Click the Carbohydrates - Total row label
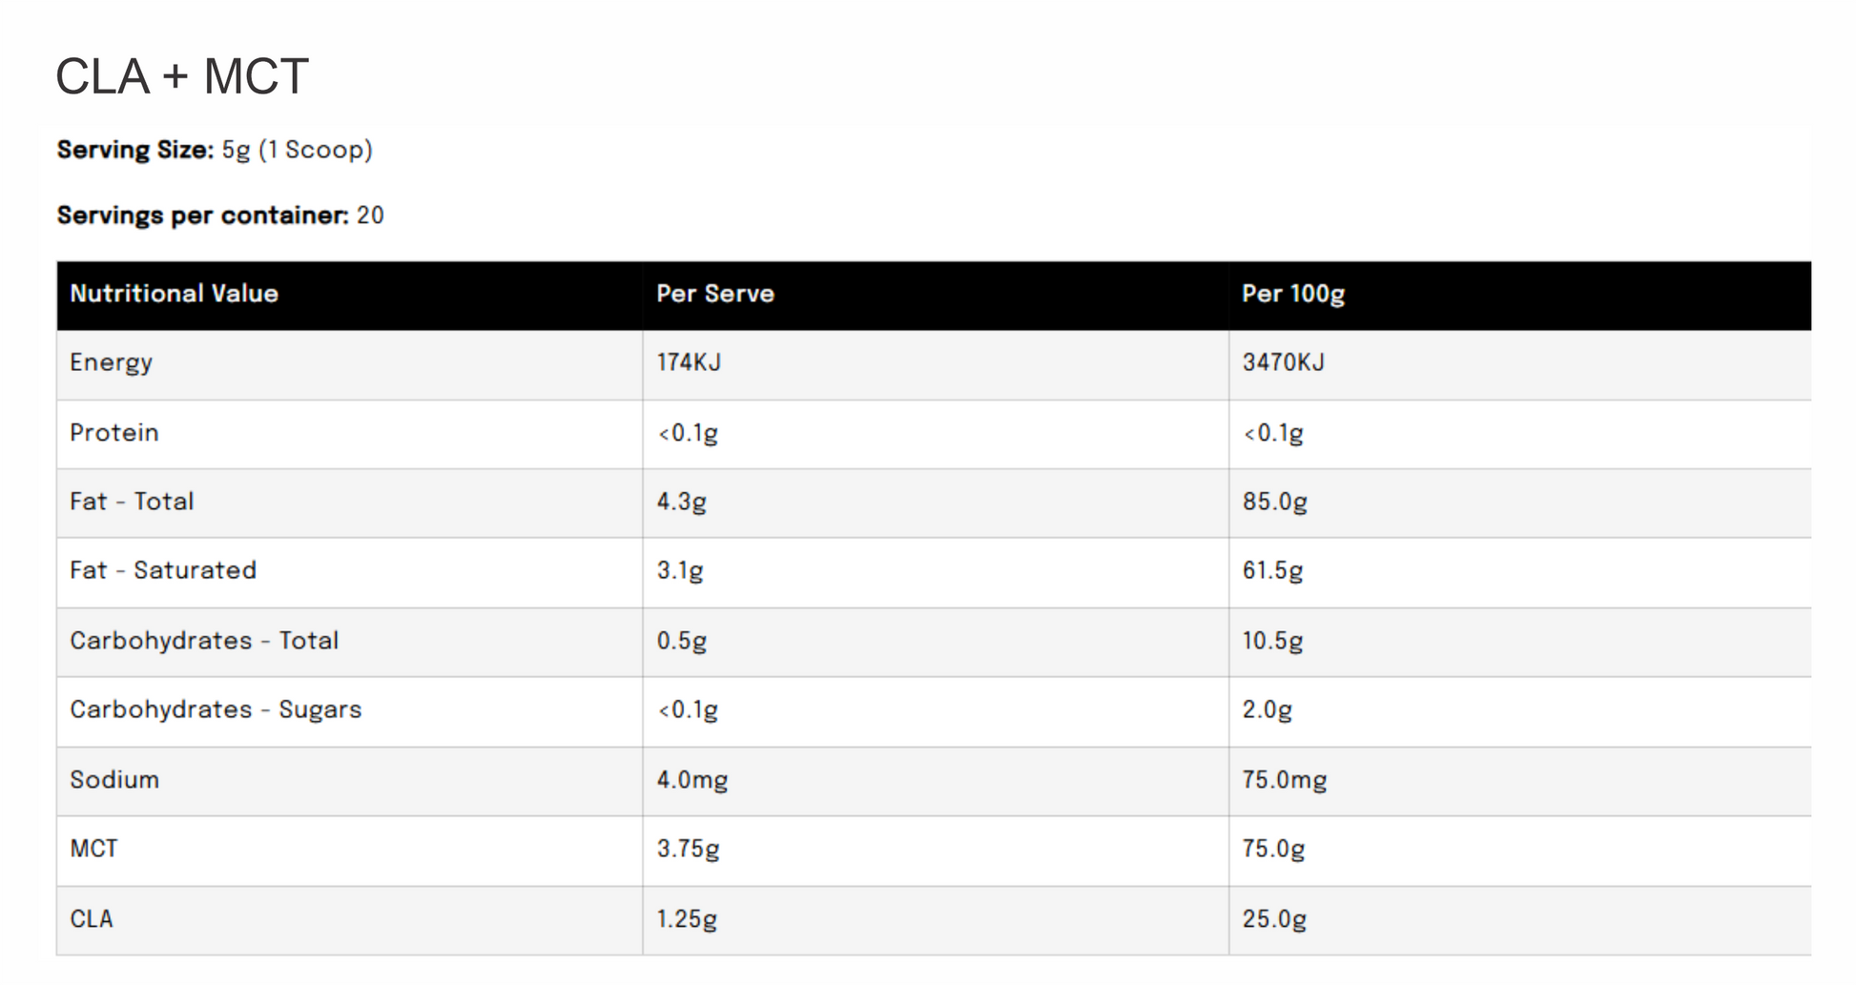The width and height of the screenshot is (1856, 985). (x=204, y=641)
